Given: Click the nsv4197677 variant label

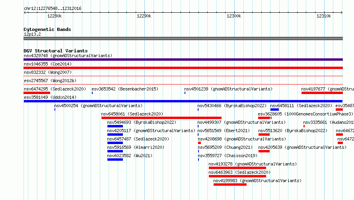Looking at the screenshot, I should click(x=328, y=89).
